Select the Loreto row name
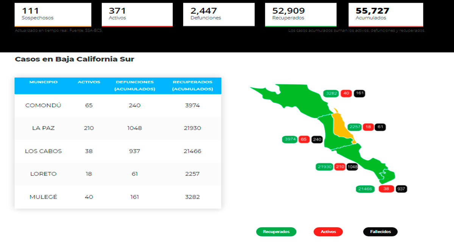Screen dimensions: 454x252 click(43, 174)
